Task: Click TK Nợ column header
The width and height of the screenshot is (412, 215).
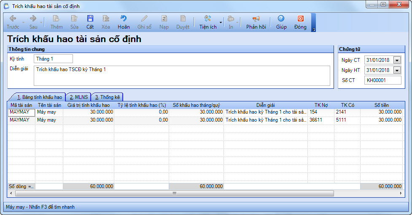Action: point(321,105)
